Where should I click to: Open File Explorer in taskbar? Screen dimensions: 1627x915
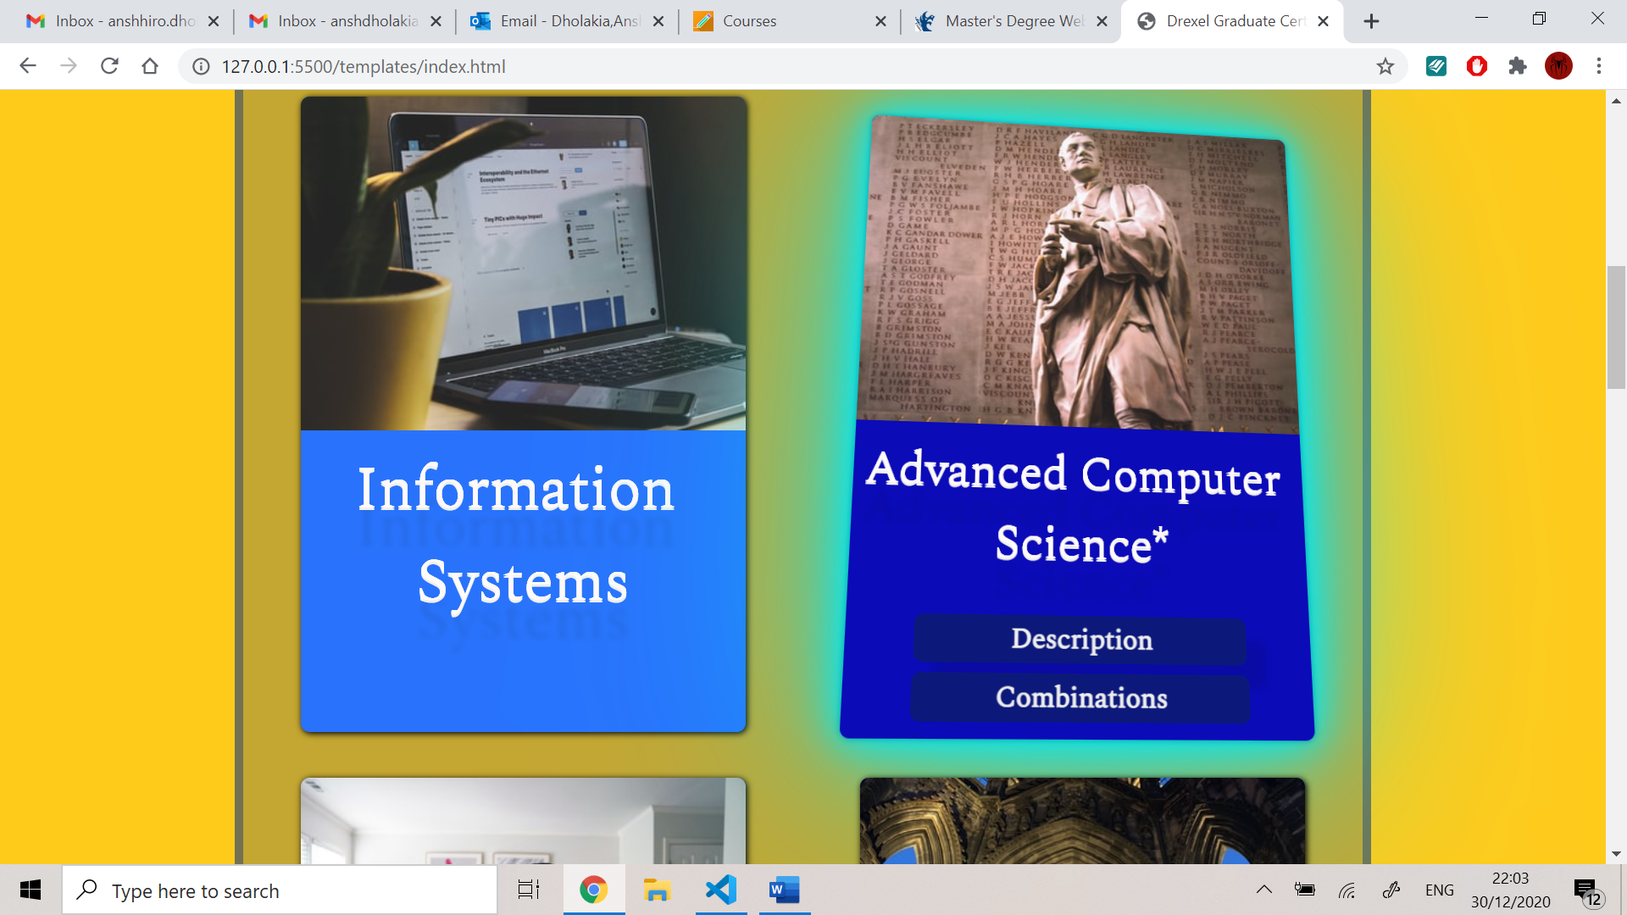tap(657, 890)
